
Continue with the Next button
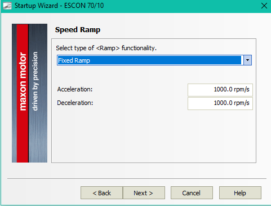tap(144, 193)
